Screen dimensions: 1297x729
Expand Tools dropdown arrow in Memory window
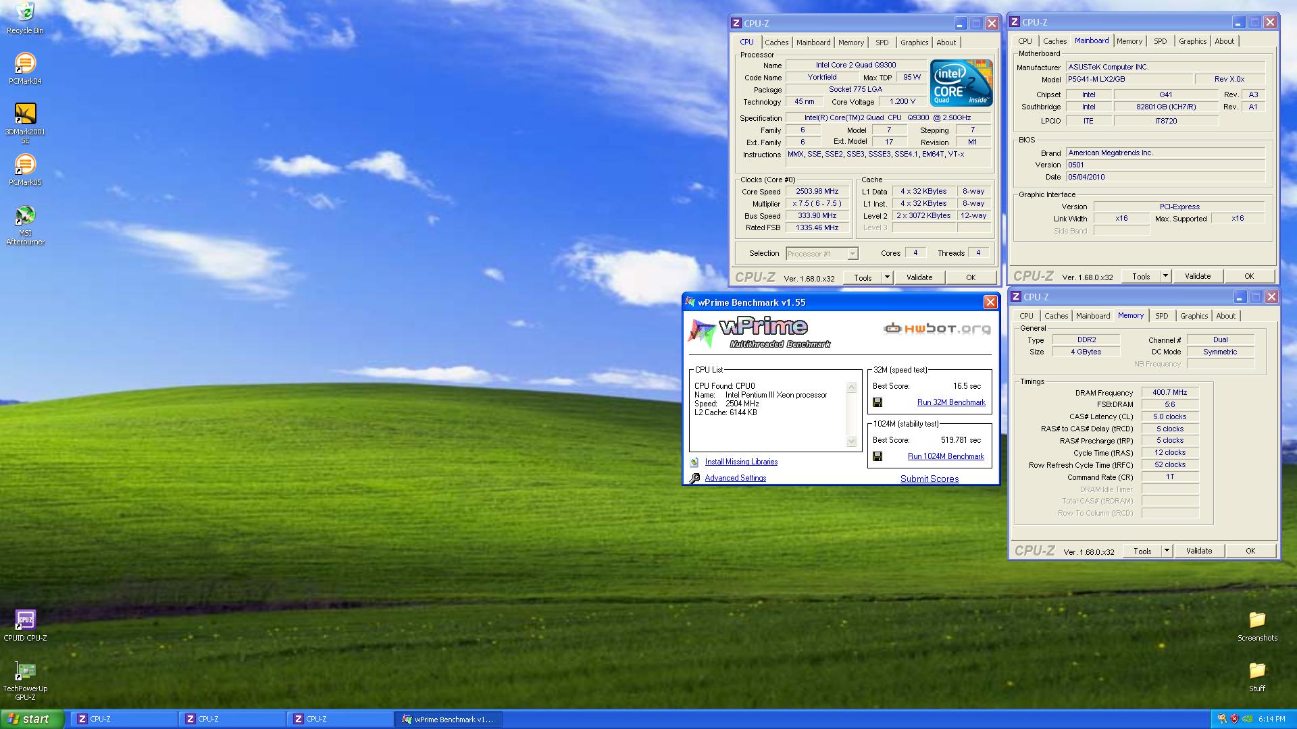[1167, 551]
